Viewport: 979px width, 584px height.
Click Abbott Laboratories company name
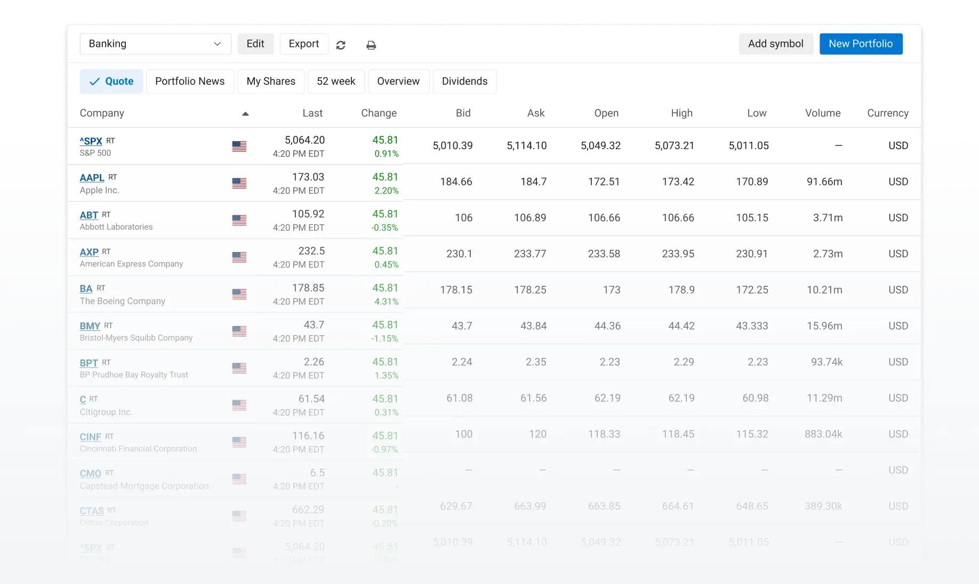(x=116, y=227)
